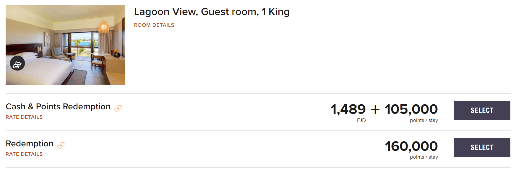Screen dimensions: 516x174
Task: Click the 105,000 points amount
Action: tap(411, 109)
